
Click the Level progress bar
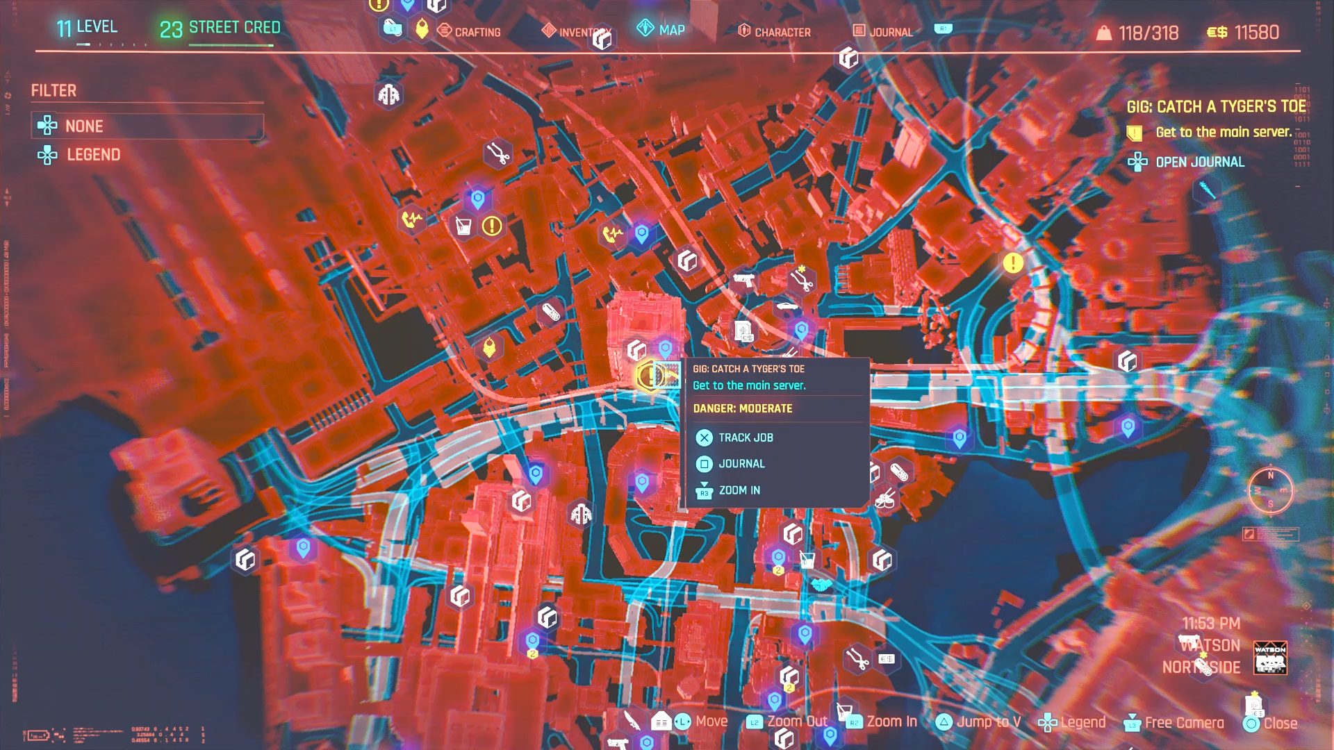coord(111,44)
